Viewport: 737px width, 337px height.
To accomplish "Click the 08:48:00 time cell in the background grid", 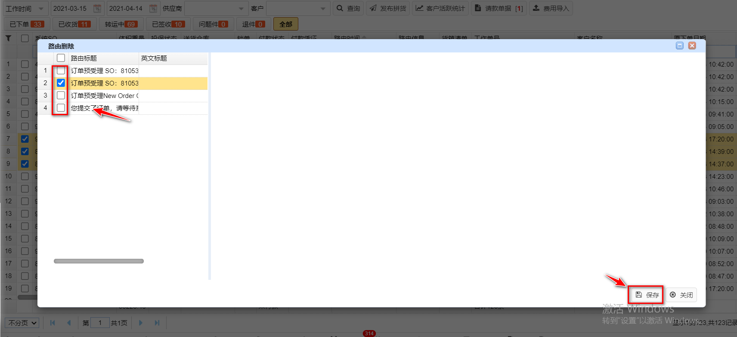I will [721, 227].
